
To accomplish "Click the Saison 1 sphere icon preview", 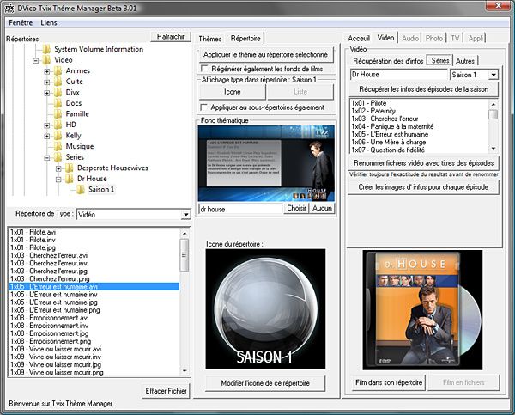I will 265,308.
